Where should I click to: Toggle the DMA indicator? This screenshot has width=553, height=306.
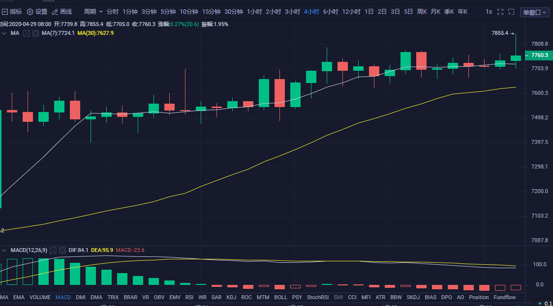click(x=96, y=298)
